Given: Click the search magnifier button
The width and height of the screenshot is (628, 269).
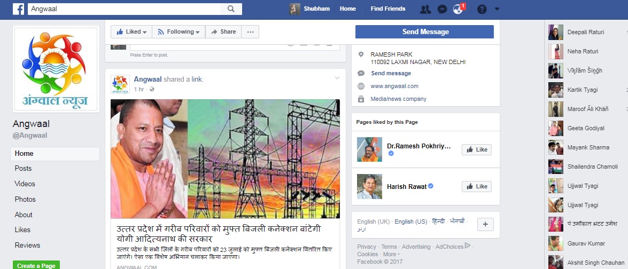Looking at the screenshot, I should (231, 9).
